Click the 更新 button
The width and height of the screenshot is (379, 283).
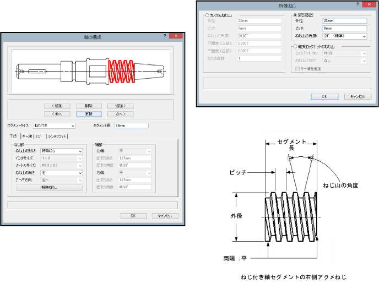89,114
